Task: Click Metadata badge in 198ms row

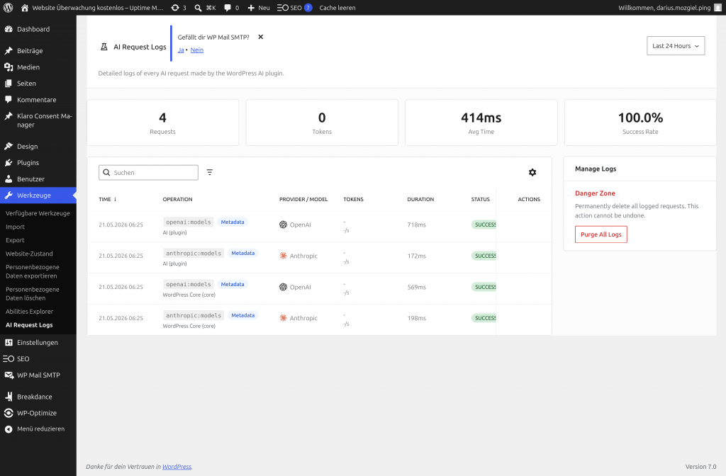Action: click(242, 315)
